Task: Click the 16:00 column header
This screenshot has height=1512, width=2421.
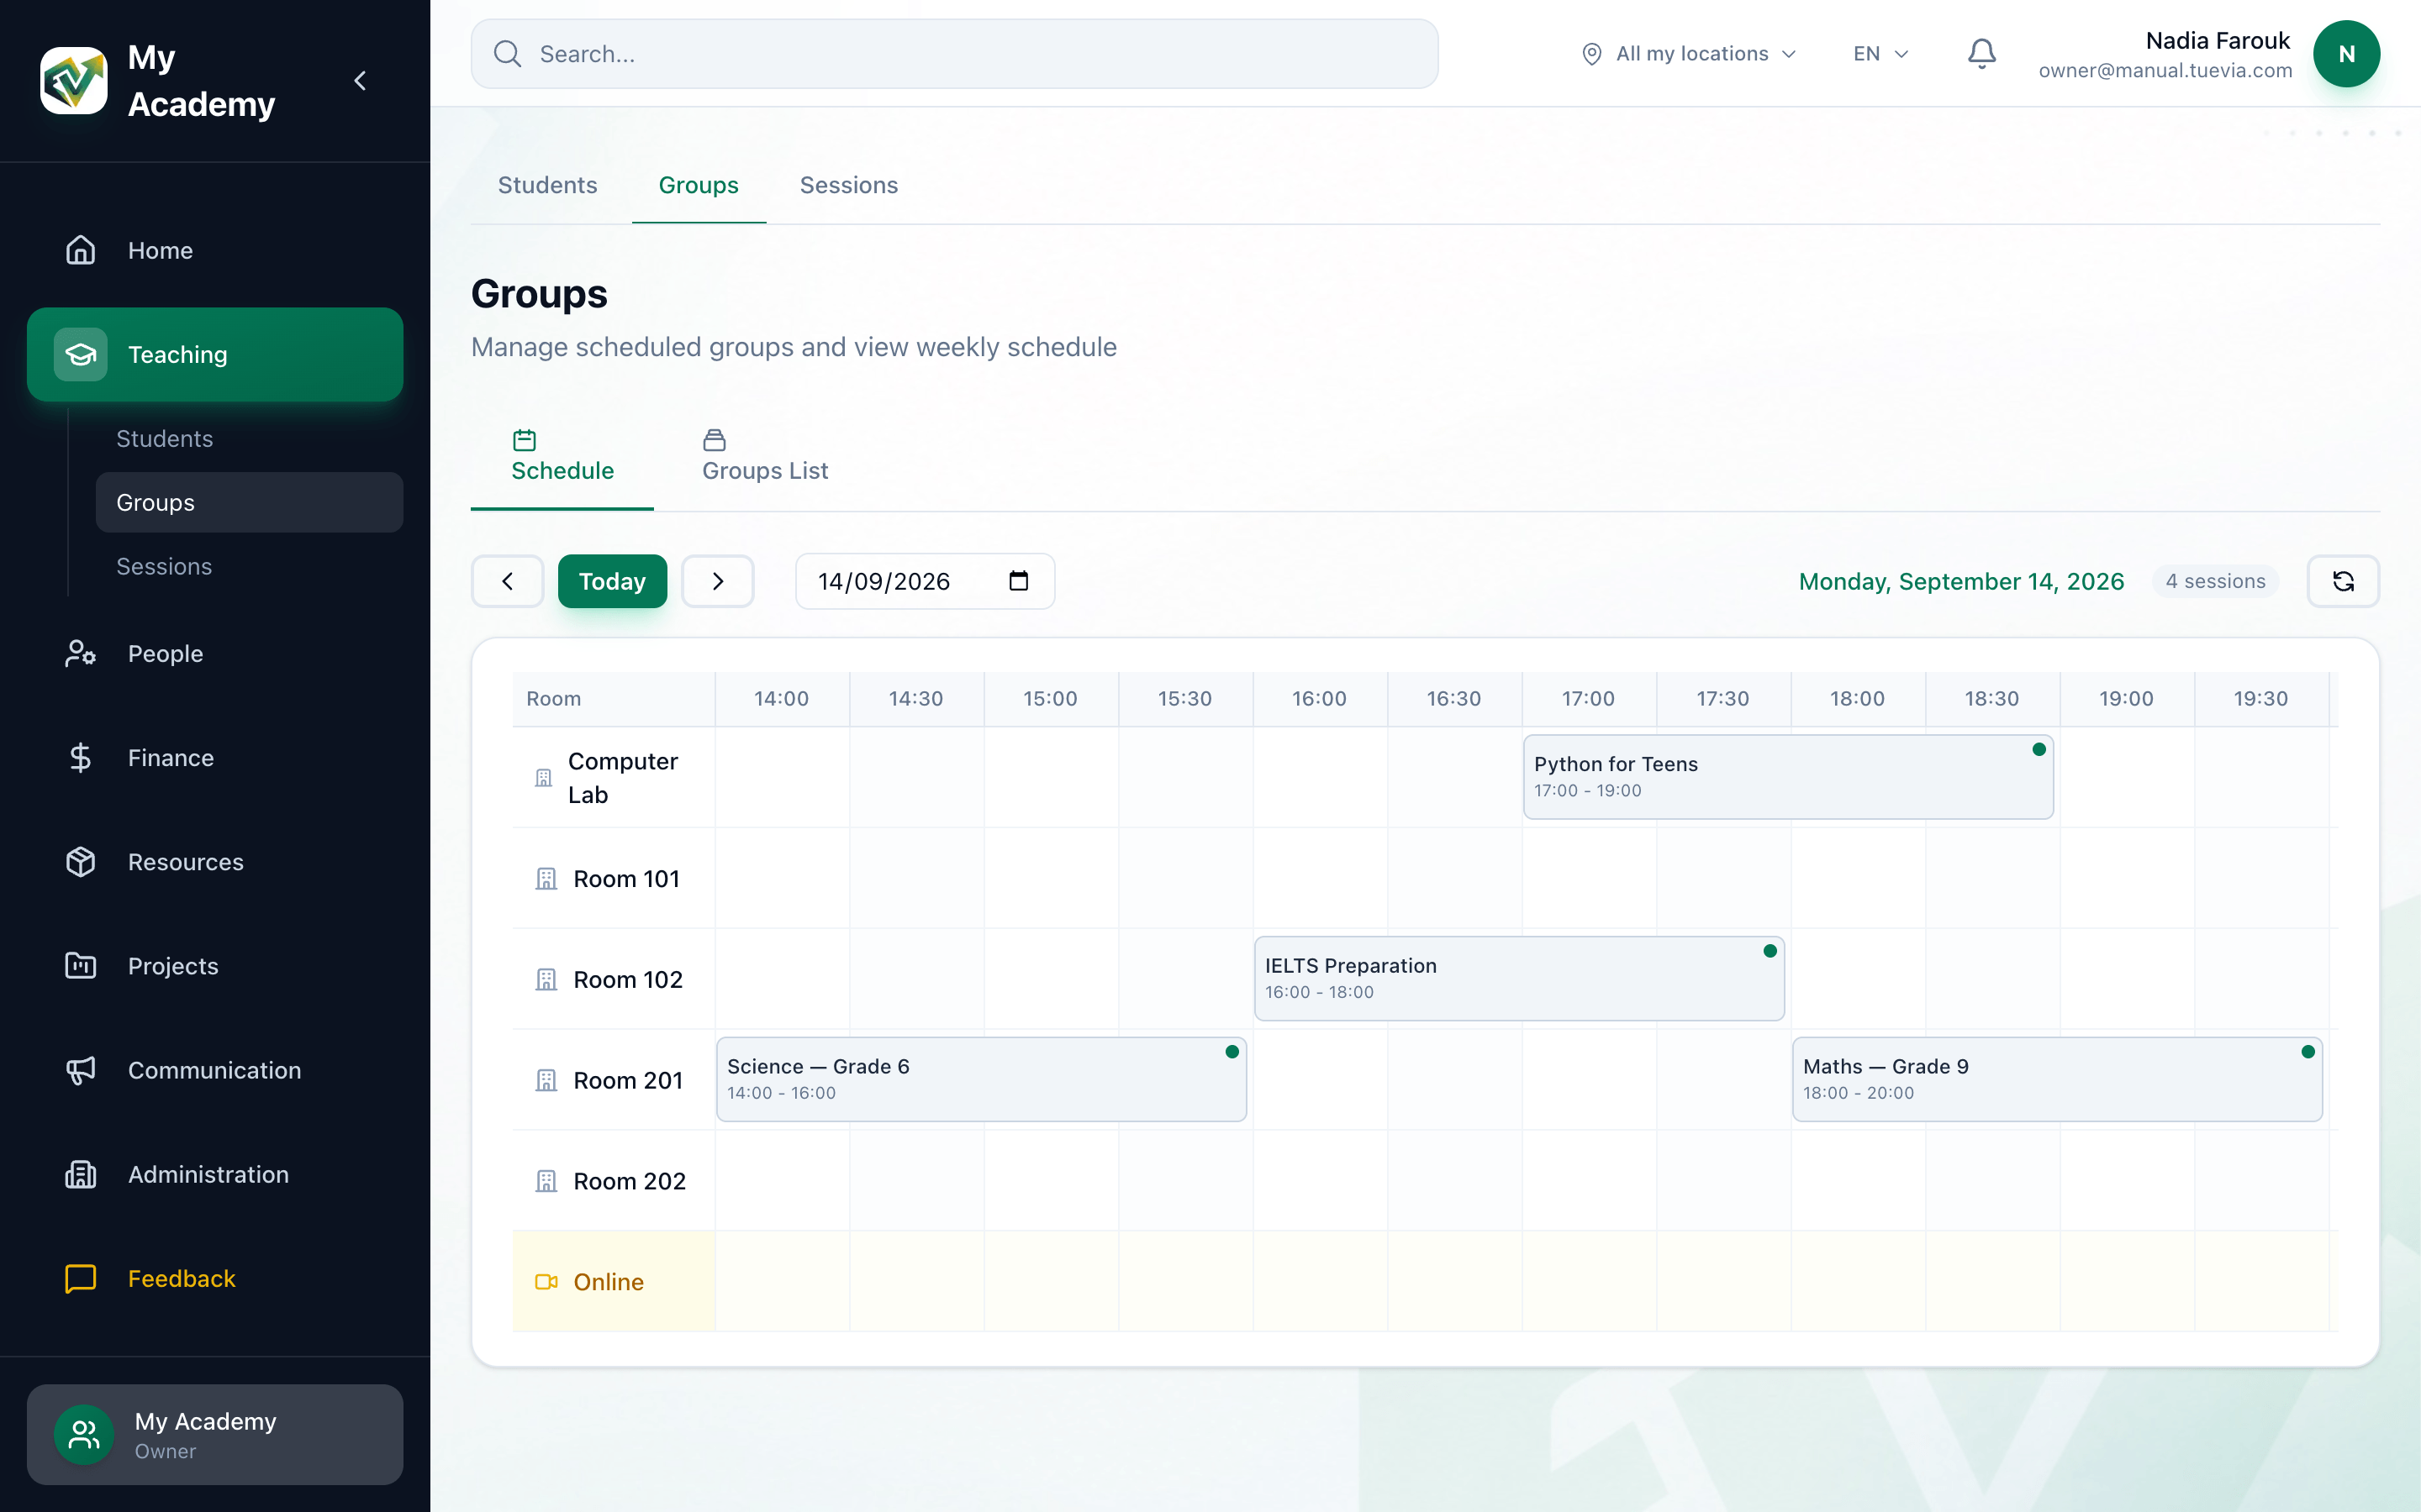Action: [x=1319, y=699]
